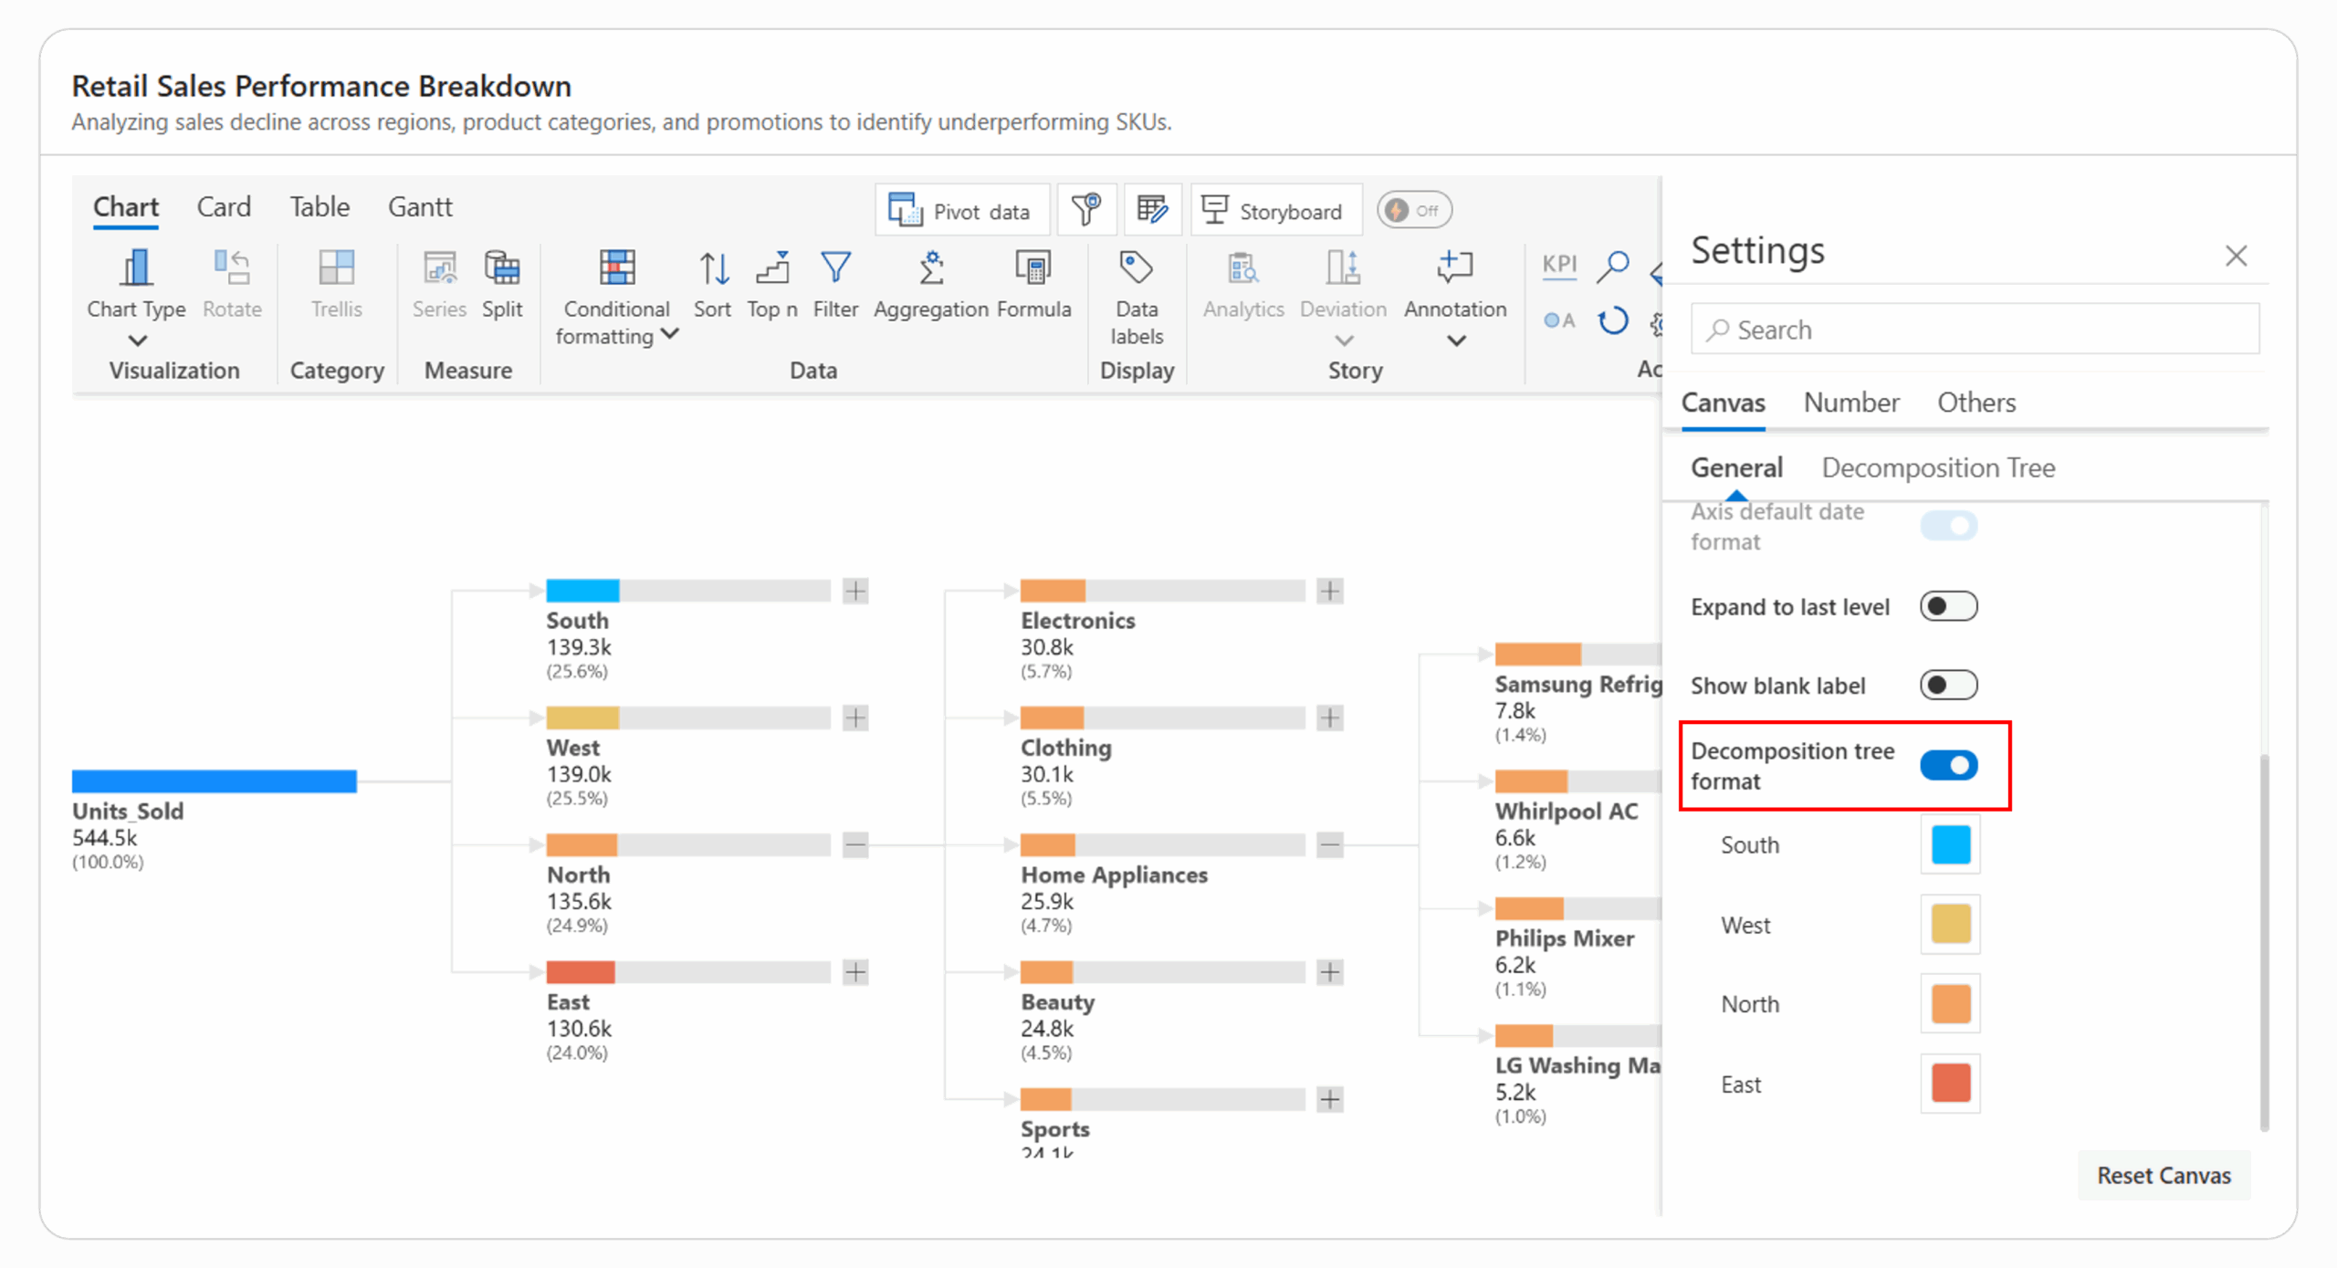Disable Decomposition tree format

point(1950,766)
